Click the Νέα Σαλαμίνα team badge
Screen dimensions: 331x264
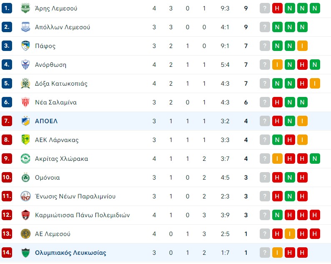25,102
